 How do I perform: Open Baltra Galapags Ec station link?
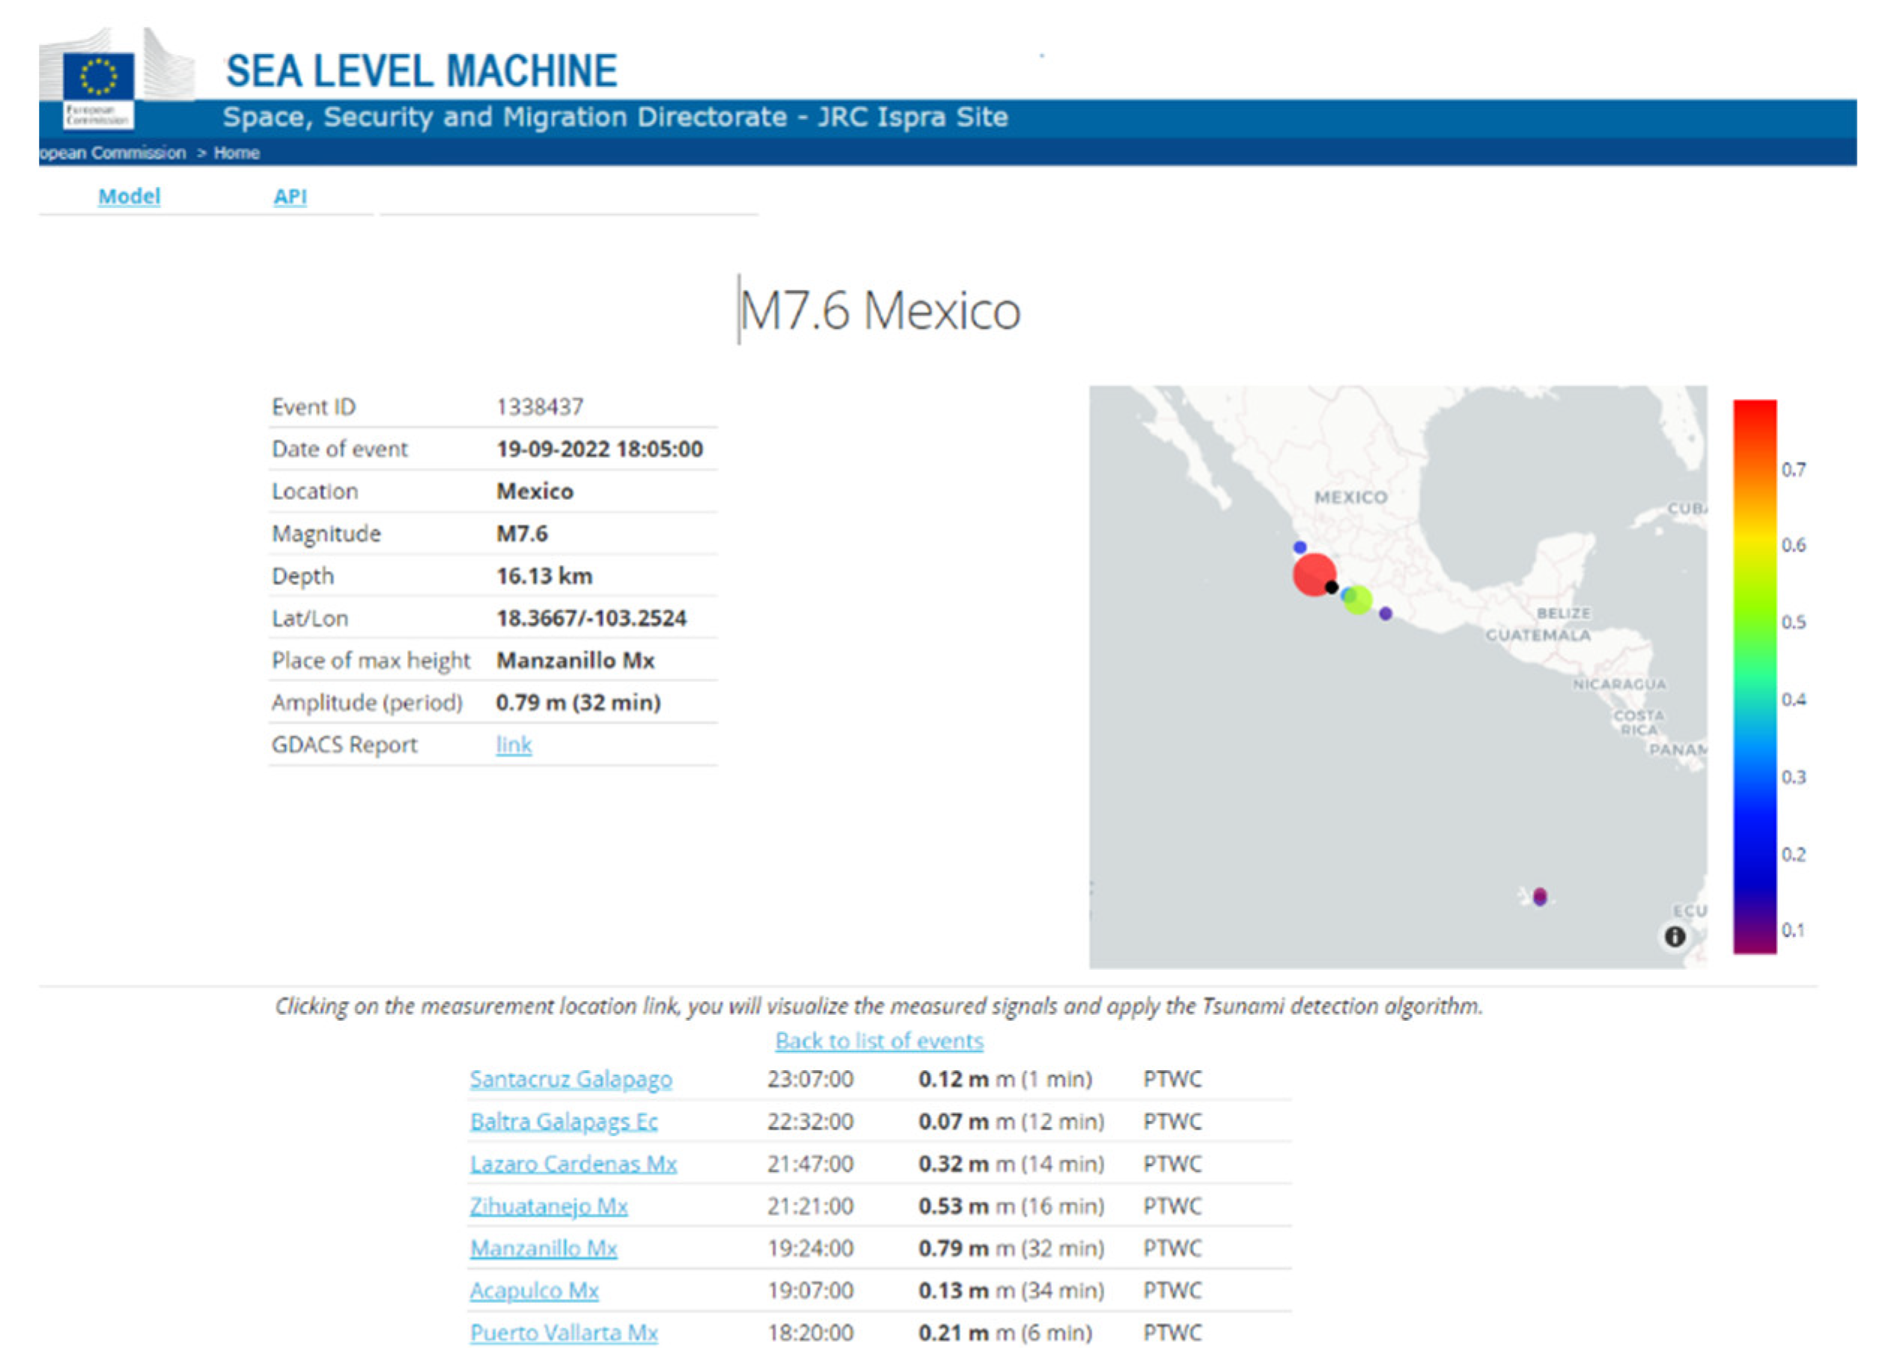564,1121
